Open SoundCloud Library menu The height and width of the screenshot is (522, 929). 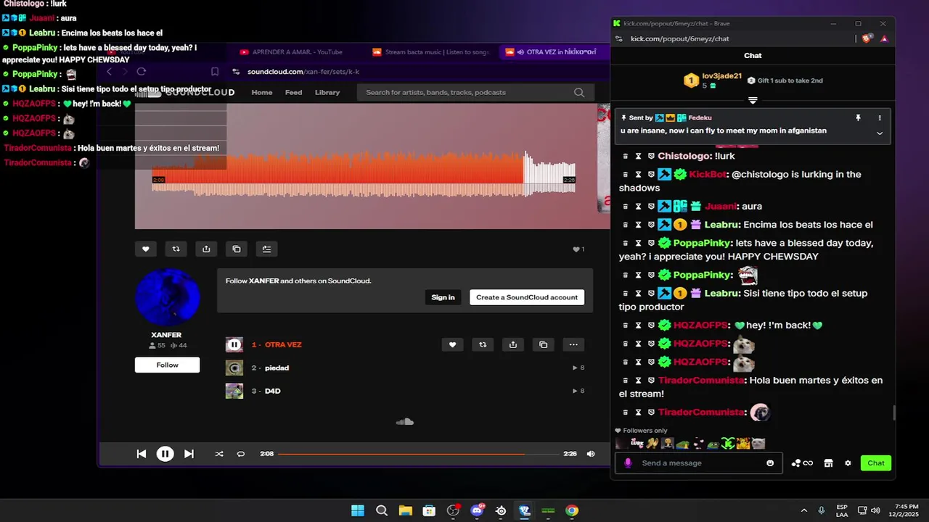327,92
